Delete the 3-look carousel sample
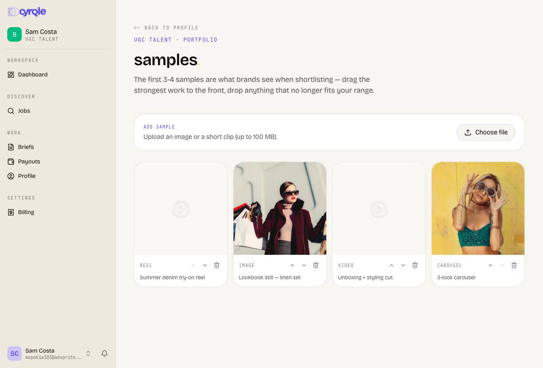This screenshot has width=543, height=368. [514, 265]
